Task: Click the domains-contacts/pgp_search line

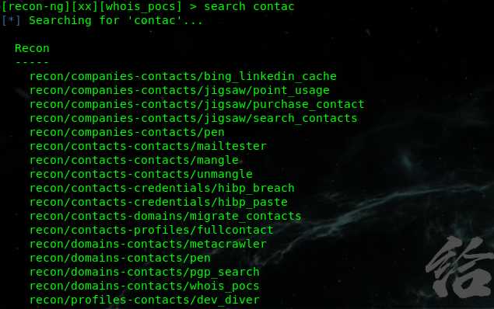Action: (145, 272)
